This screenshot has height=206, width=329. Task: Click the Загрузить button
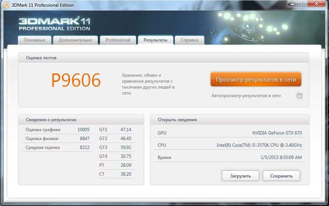pyautogui.click(x=241, y=176)
